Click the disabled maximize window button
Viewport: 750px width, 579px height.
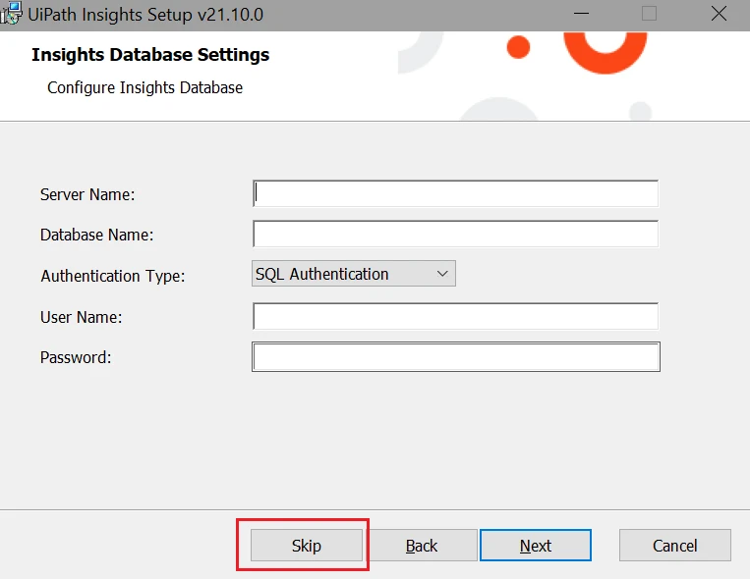pyautogui.click(x=649, y=14)
